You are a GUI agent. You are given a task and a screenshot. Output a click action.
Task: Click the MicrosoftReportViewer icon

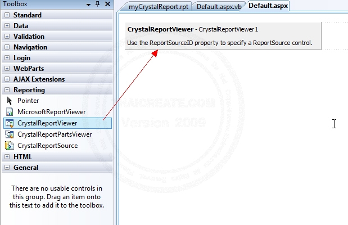coord(10,112)
